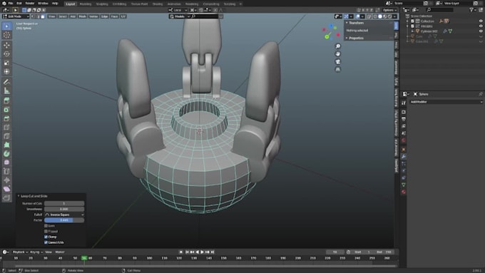This screenshot has width=485, height=273.
Task: Disable the Clamp checkbox
Action: (46, 237)
